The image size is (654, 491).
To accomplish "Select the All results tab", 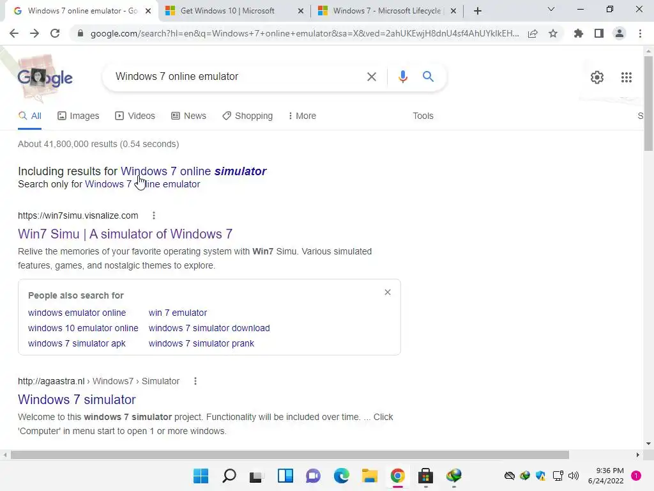I will click(29, 116).
